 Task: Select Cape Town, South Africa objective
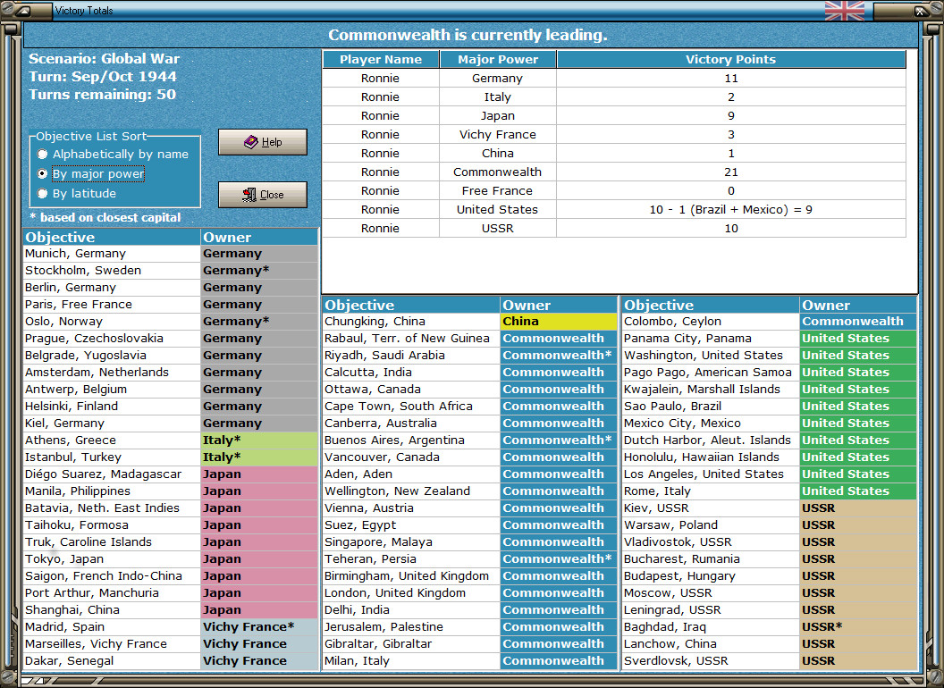[411, 407]
